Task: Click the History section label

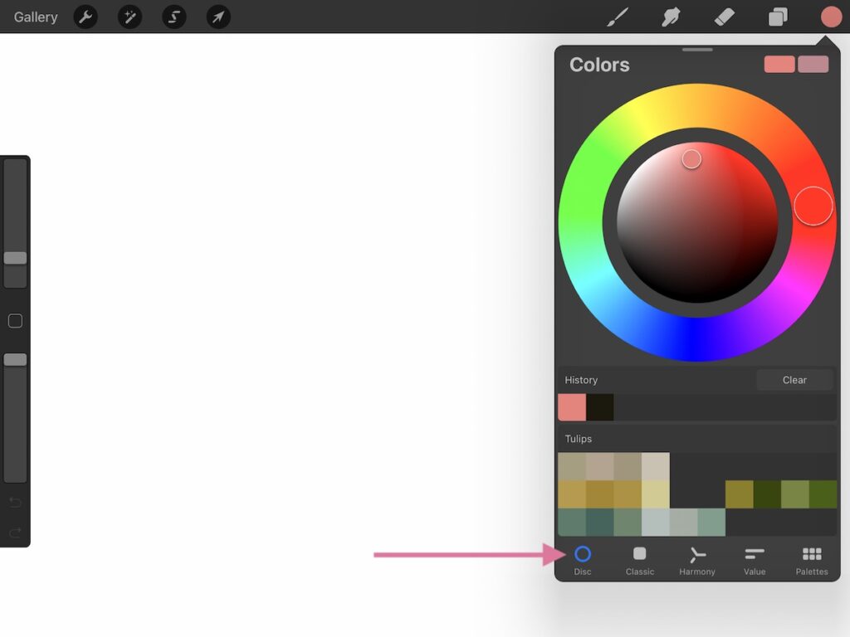Action: tap(581, 380)
